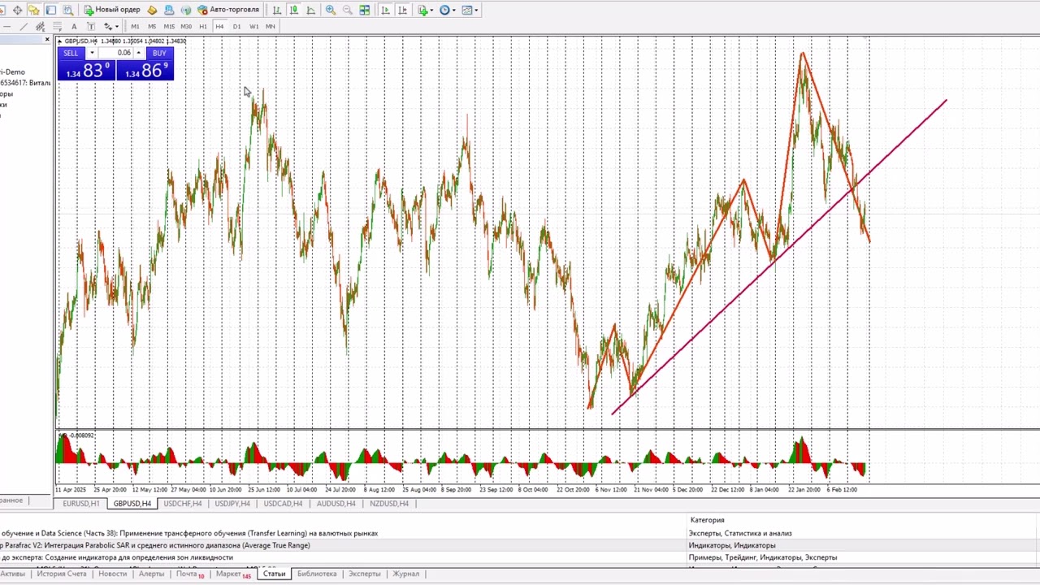Open the Алерты terminal tab

click(151, 574)
